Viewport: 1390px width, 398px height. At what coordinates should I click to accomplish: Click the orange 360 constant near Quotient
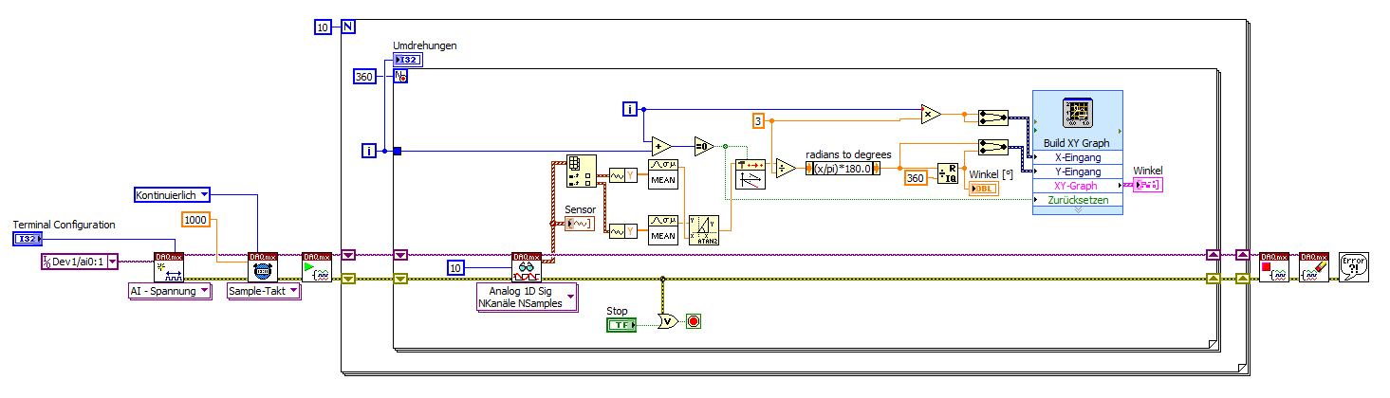click(x=915, y=177)
